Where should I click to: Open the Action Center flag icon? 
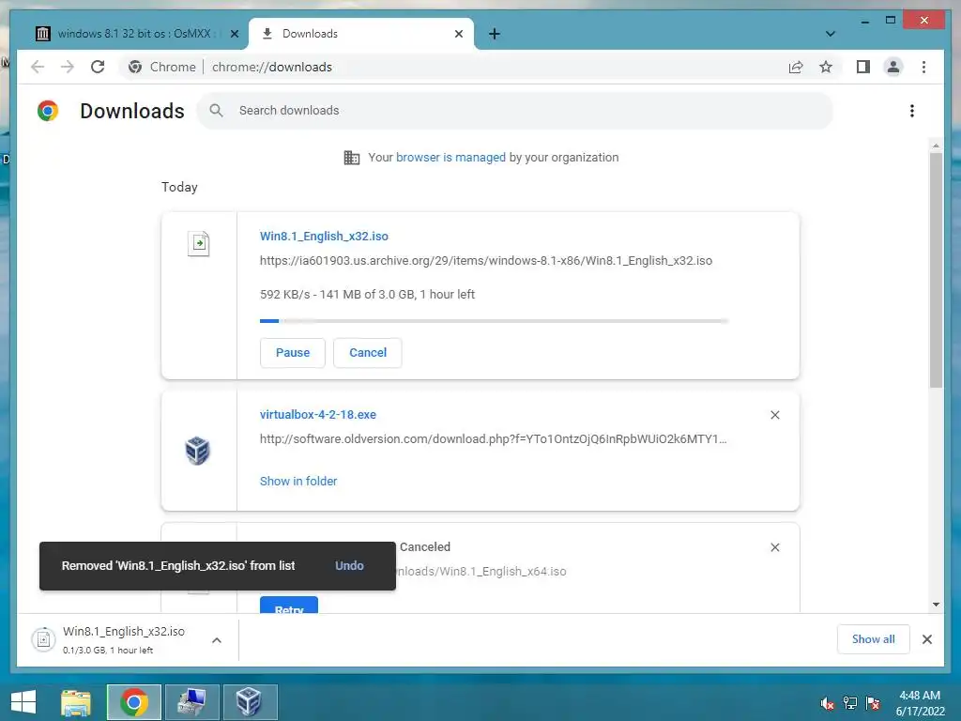pyautogui.click(x=873, y=703)
